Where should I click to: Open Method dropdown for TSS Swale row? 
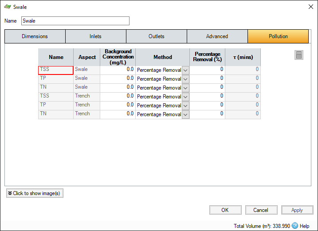click(x=185, y=70)
